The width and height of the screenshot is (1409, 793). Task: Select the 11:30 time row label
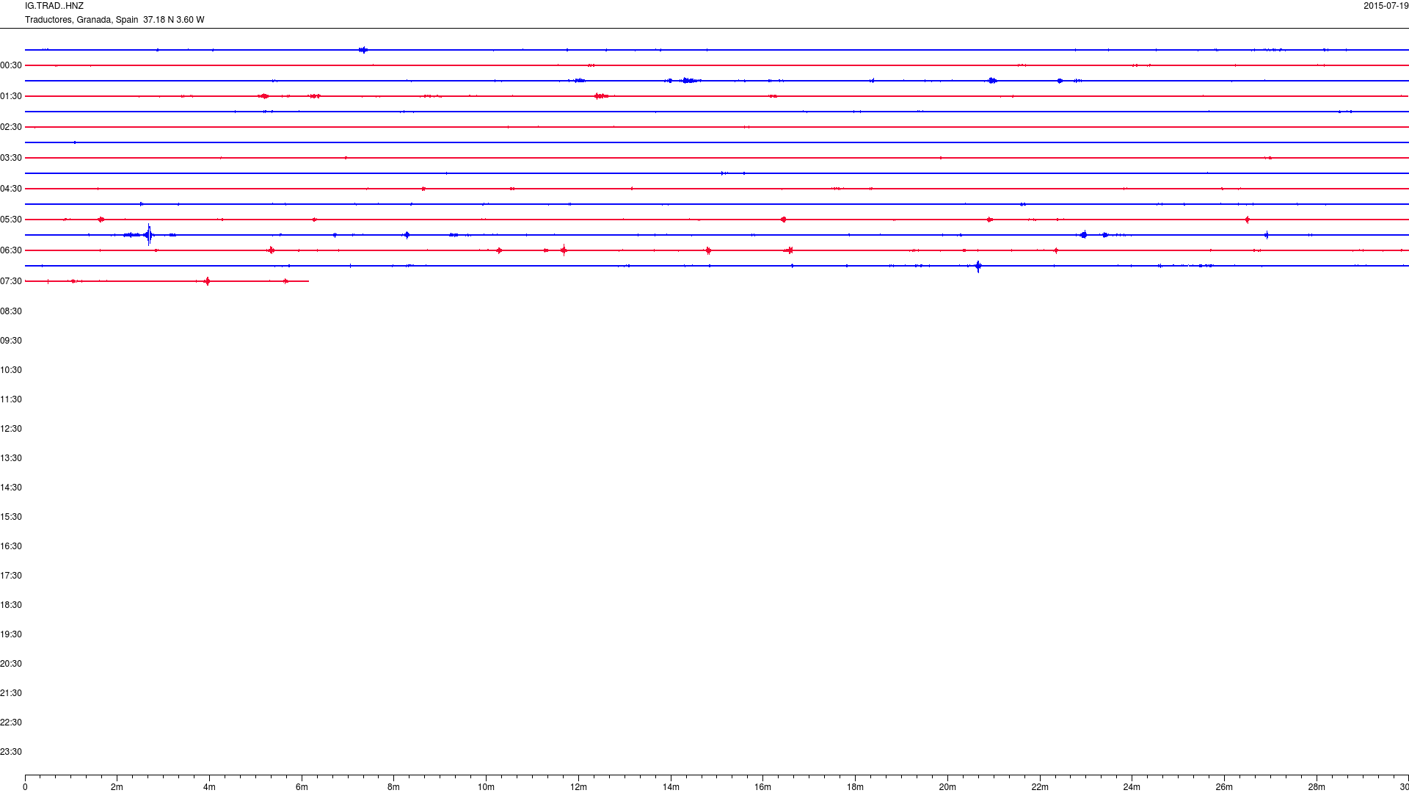pyautogui.click(x=11, y=399)
